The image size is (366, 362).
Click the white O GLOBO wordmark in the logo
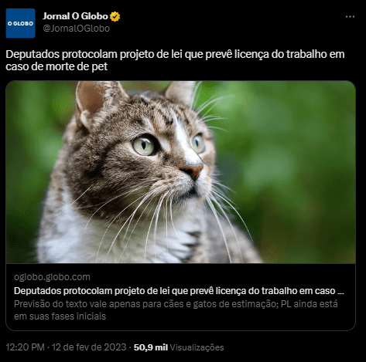pyautogui.click(x=20, y=23)
